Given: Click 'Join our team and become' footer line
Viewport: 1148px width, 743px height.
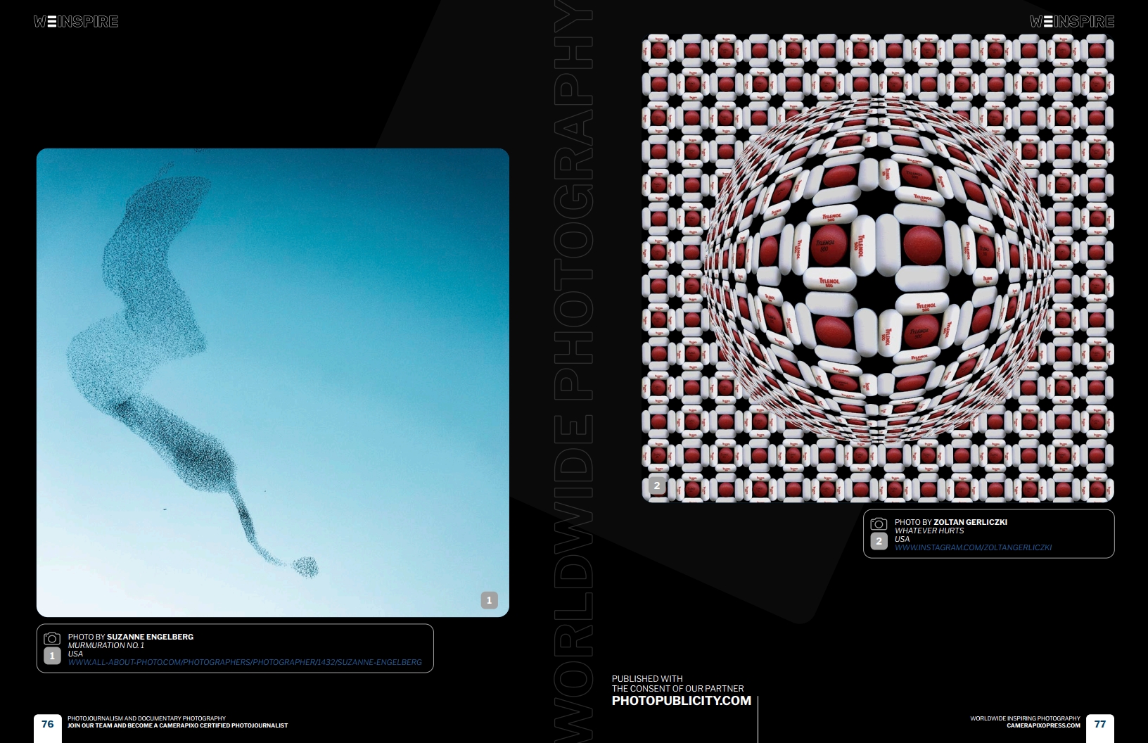Looking at the screenshot, I should pos(177,725).
